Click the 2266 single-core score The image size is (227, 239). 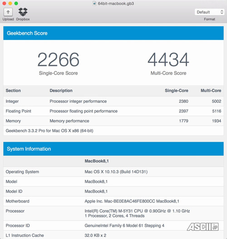(59, 60)
